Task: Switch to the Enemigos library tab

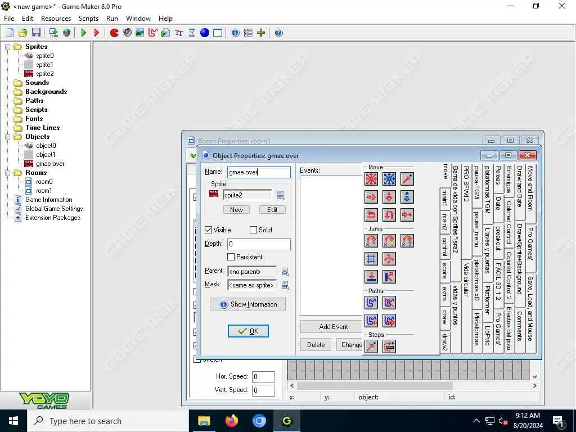Action: [508, 179]
